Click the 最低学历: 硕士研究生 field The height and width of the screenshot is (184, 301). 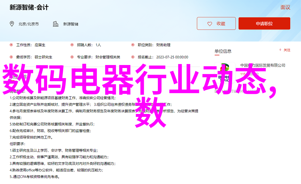coord(34,57)
